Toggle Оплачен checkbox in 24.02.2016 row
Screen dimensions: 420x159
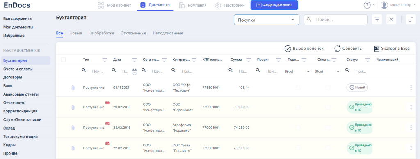[x=328, y=128]
